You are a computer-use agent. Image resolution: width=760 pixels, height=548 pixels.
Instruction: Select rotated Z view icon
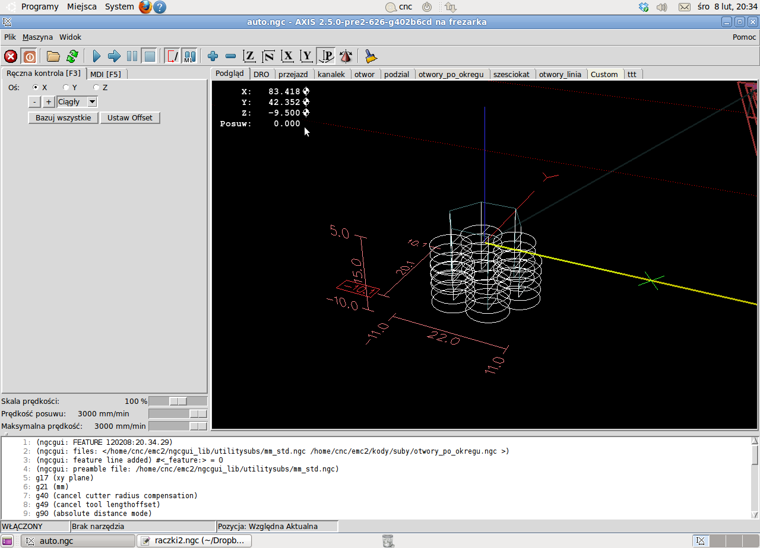click(x=269, y=56)
